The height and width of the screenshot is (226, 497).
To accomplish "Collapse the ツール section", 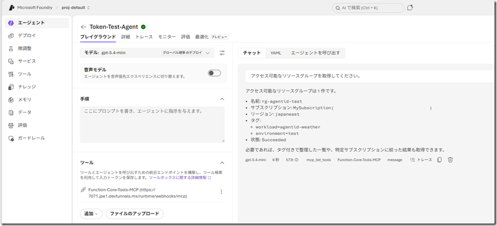I will (222, 162).
